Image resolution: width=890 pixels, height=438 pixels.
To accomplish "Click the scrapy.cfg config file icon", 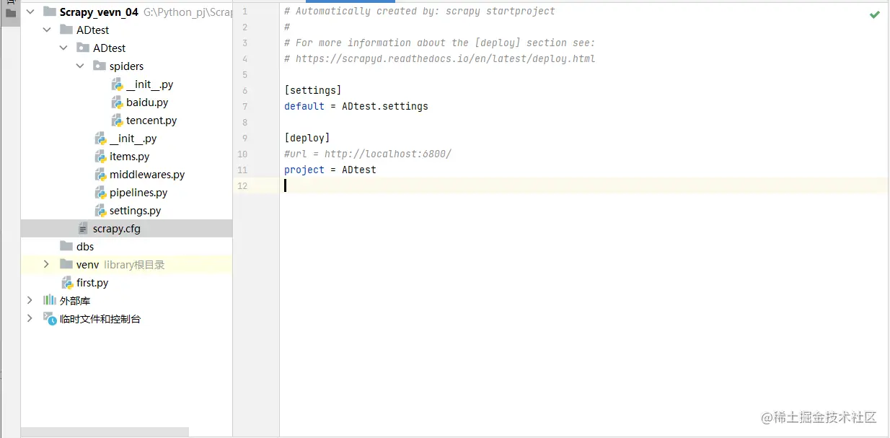I will click(84, 228).
